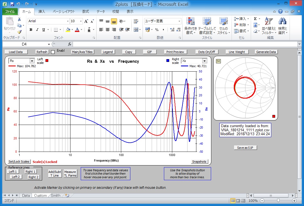
Task: Click the insert function fx icon
Action: coord(70,44)
